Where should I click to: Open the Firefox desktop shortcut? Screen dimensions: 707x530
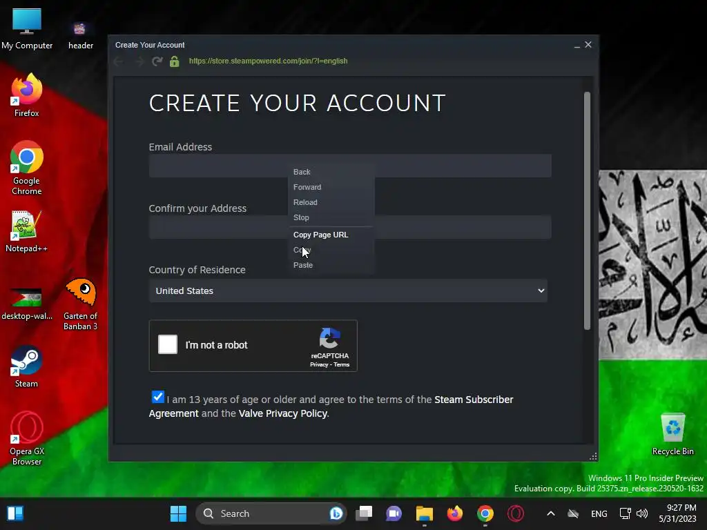[27, 95]
